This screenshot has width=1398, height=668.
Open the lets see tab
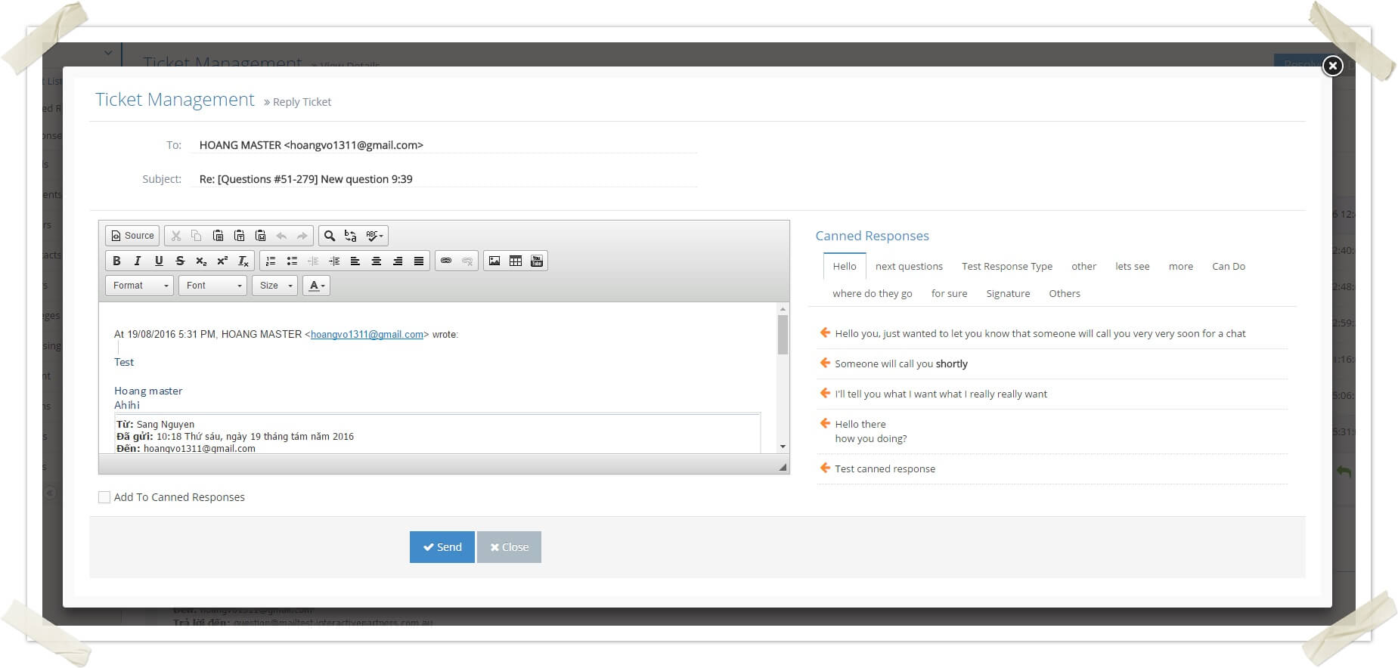coord(1132,266)
